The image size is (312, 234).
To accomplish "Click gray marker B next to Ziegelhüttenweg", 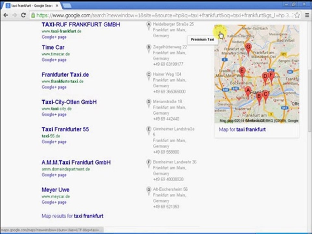I will (149, 48).
